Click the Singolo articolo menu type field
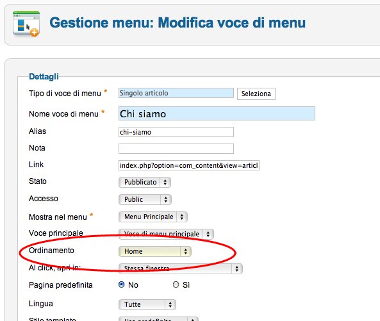 click(176, 93)
